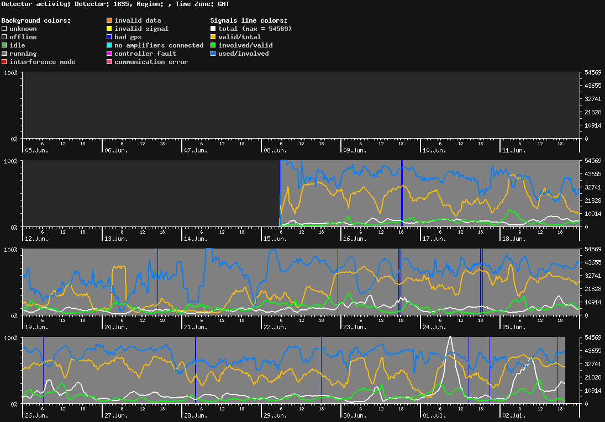Click the '28.Jun.' date label

196,415
